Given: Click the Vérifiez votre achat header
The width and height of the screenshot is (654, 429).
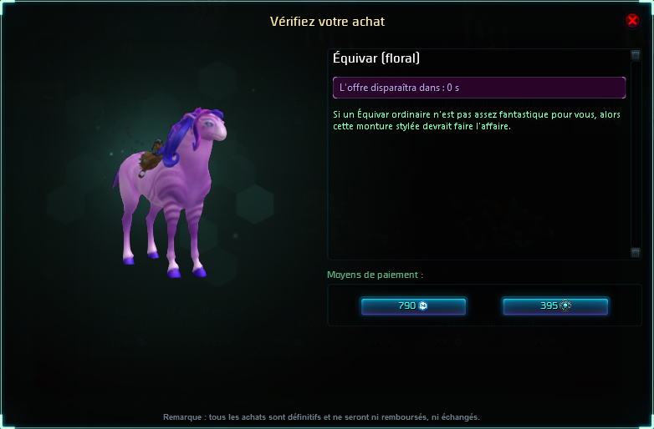Looking at the screenshot, I should (x=327, y=22).
